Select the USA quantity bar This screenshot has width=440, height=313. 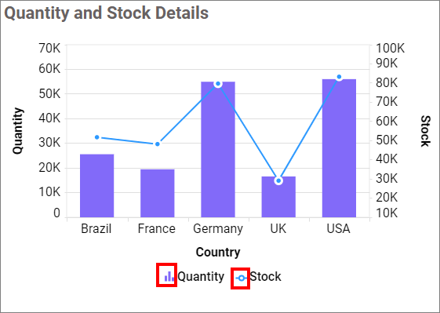[x=339, y=148]
